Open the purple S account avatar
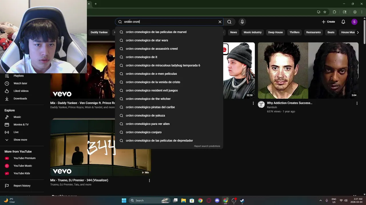Screen dimensions: 366x205 (354, 22)
